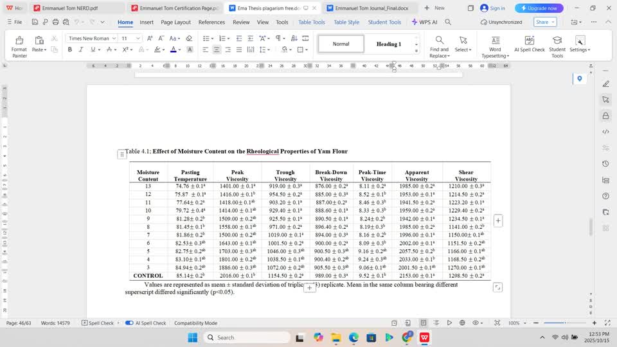Toggle eye protection mode in status bar
617x347 pixels.
476,323
